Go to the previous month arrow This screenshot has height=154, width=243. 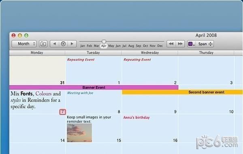coord(54,44)
